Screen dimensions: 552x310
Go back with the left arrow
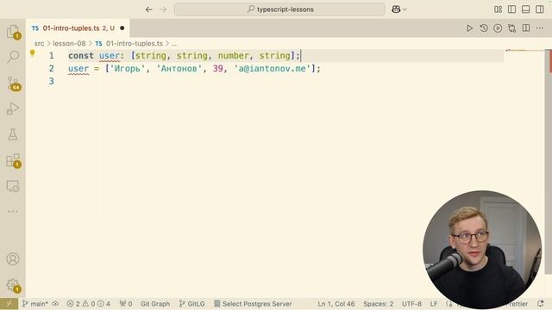(149, 9)
